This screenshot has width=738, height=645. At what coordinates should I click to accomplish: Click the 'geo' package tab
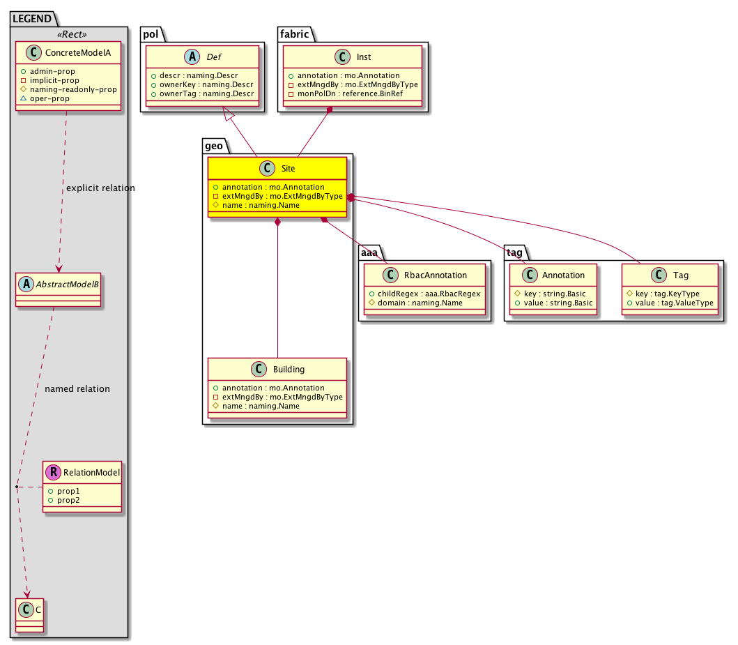tap(213, 146)
